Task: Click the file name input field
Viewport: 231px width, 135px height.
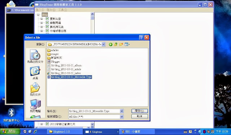Action: (94, 111)
